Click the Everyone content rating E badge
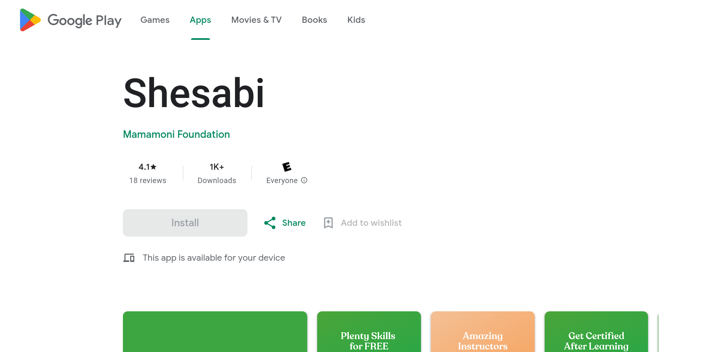Image resolution: width=702 pixels, height=352 pixels. 287,167
